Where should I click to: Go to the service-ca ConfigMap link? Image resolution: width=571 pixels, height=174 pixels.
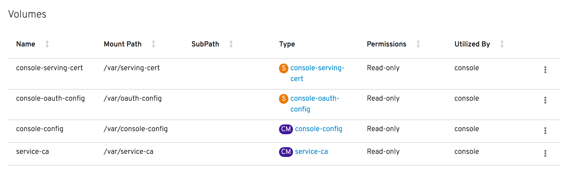311,152
